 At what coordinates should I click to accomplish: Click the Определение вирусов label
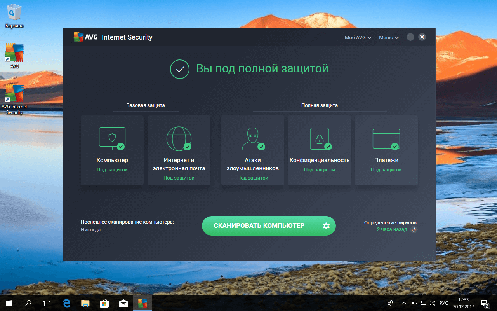(x=391, y=223)
